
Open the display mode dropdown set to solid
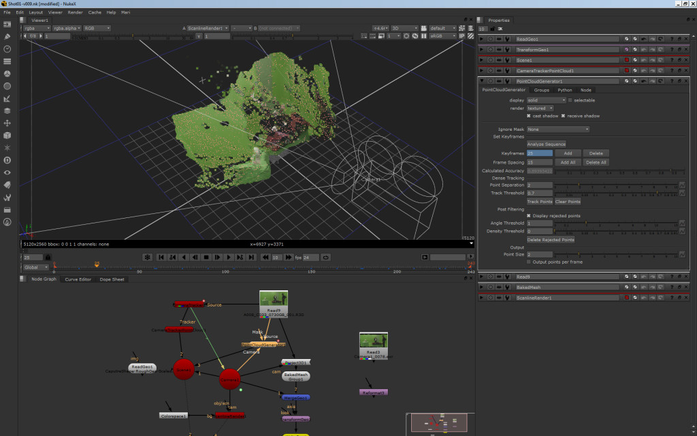pyautogui.click(x=546, y=100)
